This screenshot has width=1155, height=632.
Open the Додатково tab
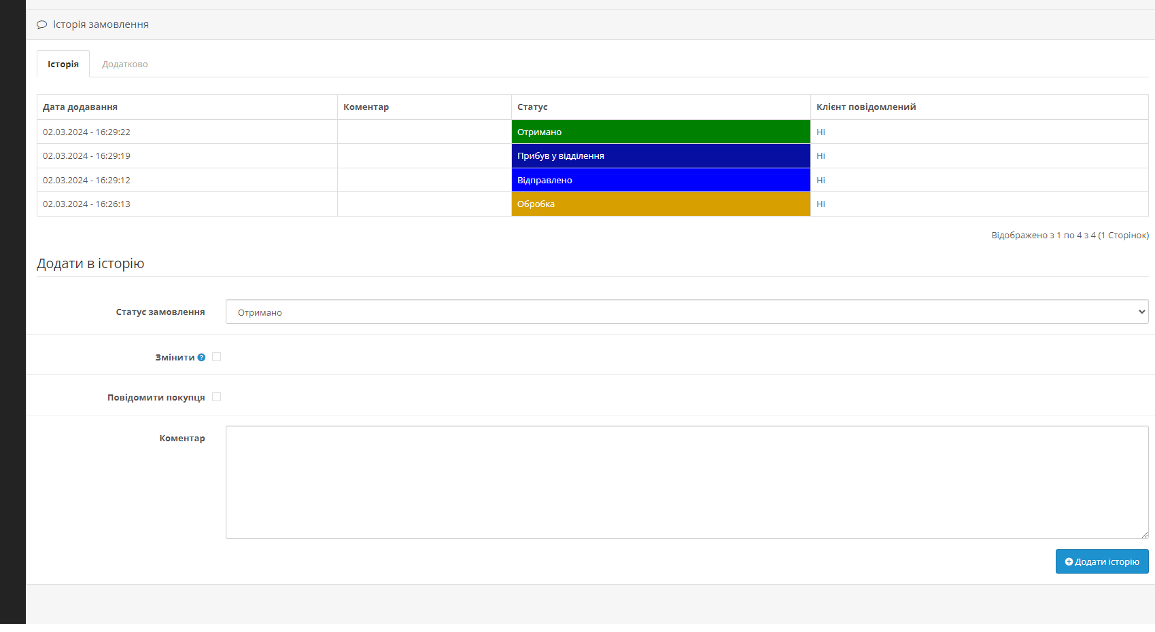coord(124,64)
